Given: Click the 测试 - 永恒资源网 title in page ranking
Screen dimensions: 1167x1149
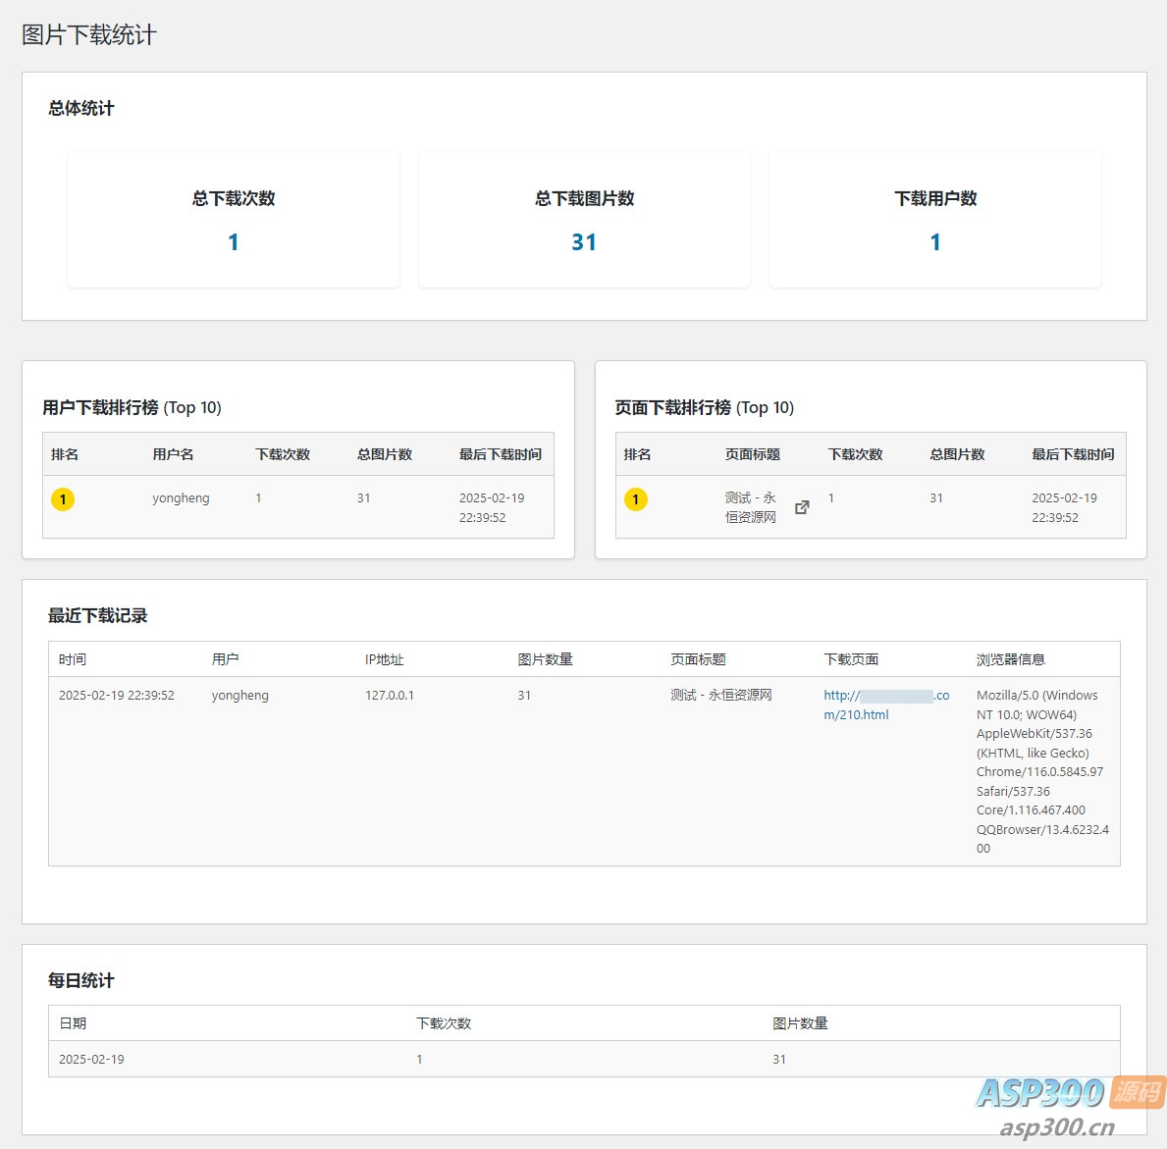Looking at the screenshot, I should (751, 507).
